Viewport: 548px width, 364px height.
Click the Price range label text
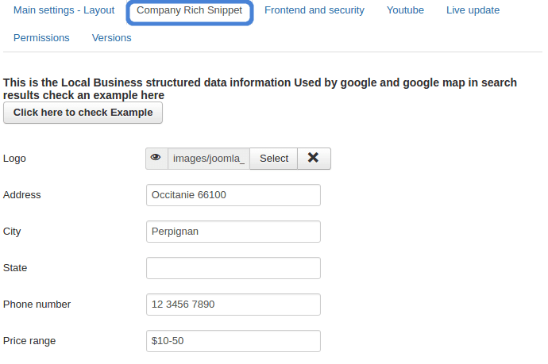click(x=29, y=341)
